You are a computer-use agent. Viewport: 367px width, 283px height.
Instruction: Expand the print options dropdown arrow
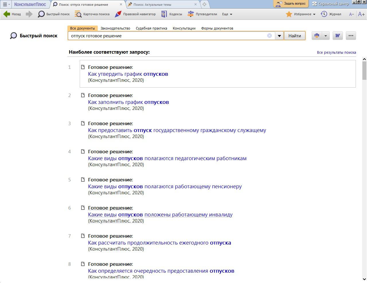(x=326, y=36)
